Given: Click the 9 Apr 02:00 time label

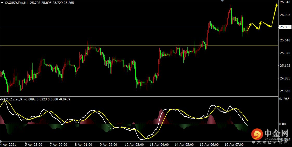Looking at the screenshot, I should [108, 144].
